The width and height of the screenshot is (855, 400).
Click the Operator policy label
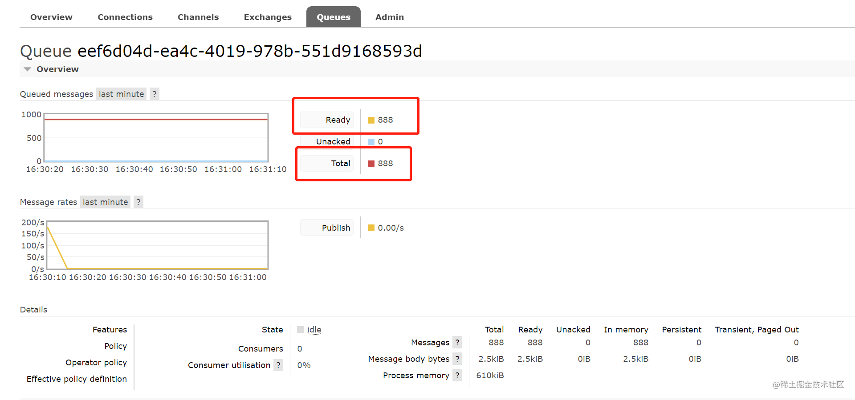point(96,363)
